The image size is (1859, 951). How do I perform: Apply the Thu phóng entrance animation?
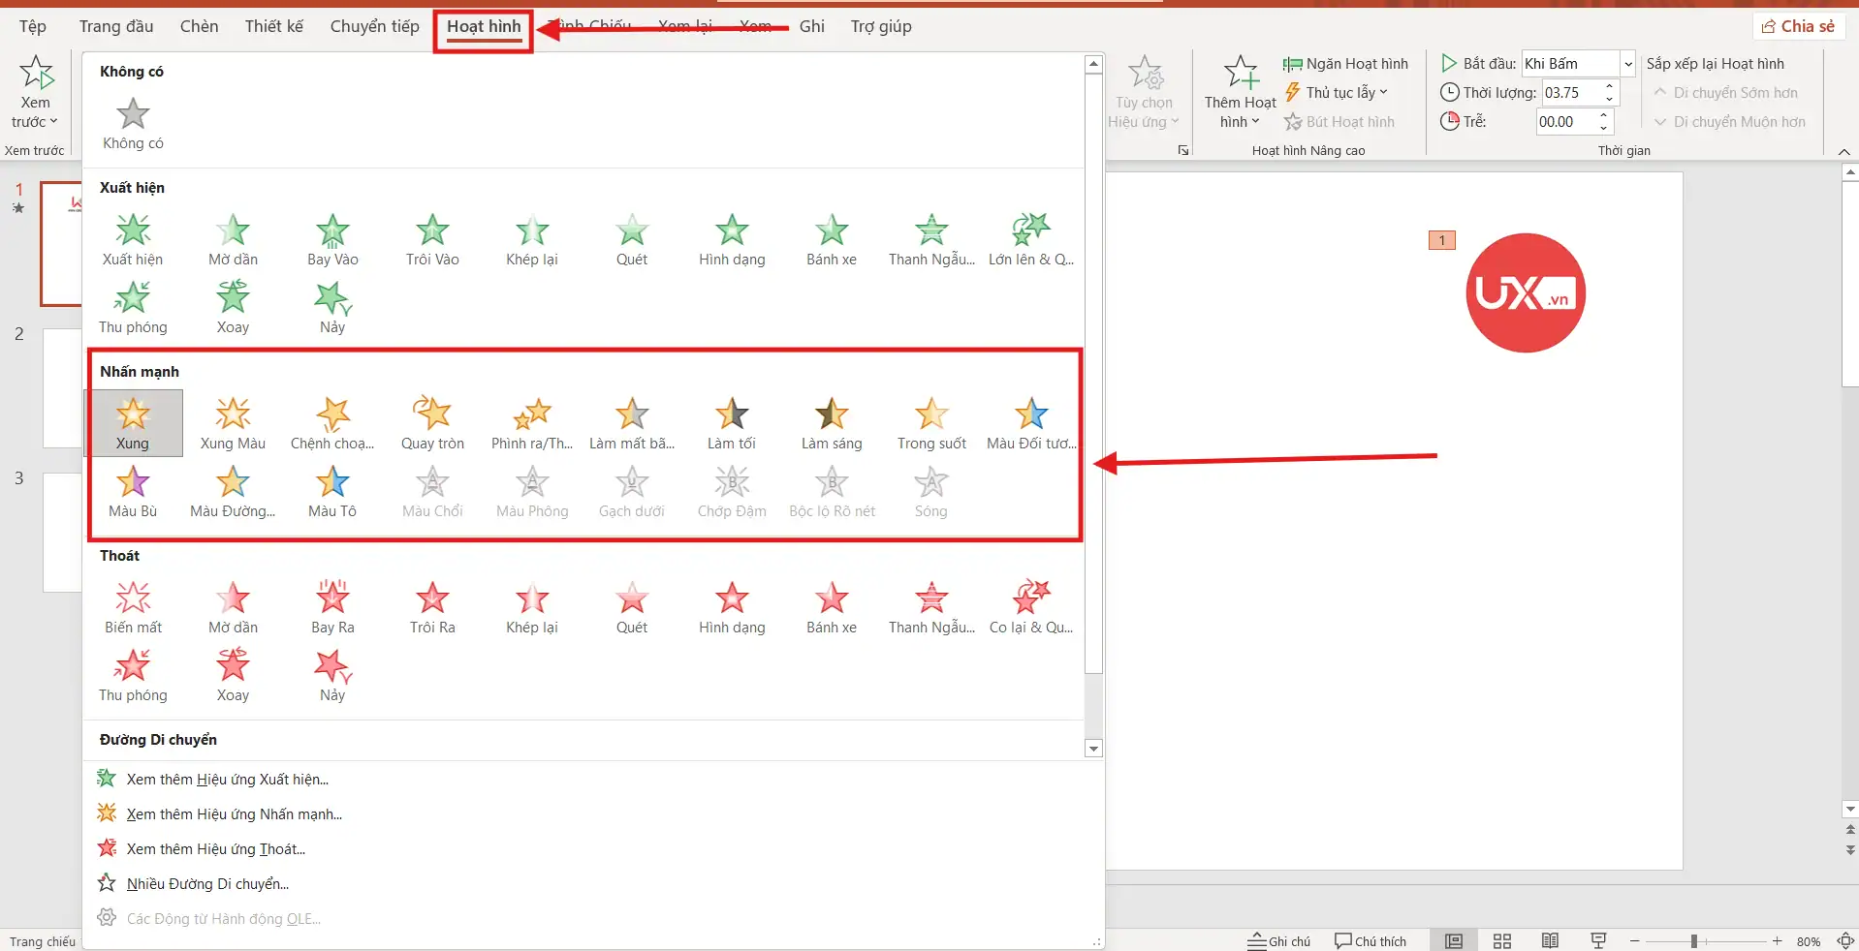tap(133, 307)
